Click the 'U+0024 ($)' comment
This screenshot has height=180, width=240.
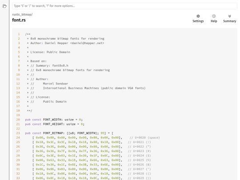point(139,156)
